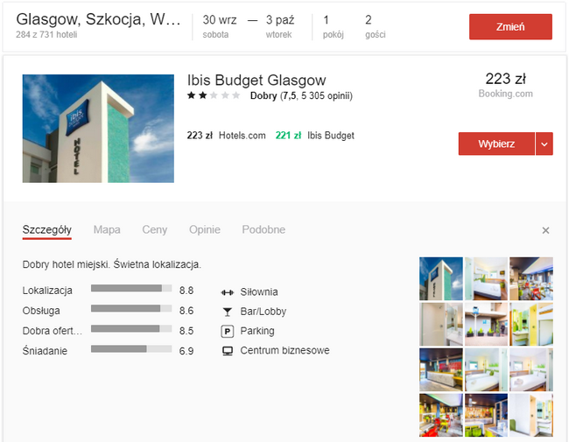Click the Lokalizacja rating bar

coord(130,291)
